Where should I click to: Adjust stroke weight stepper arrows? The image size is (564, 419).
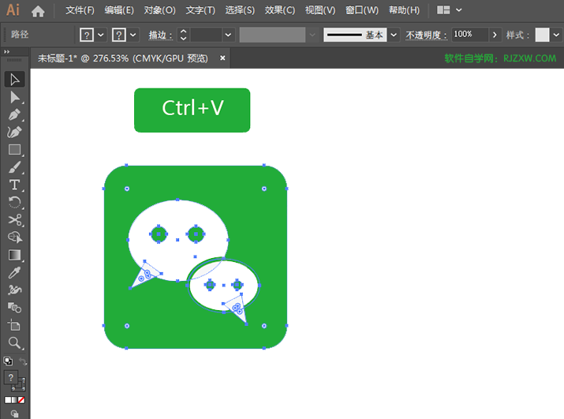pyautogui.click(x=184, y=35)
